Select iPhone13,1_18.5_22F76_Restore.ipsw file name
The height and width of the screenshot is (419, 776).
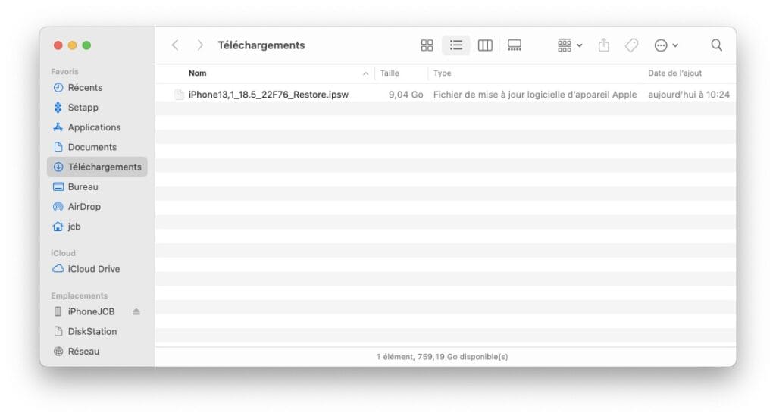coord(268,95)
